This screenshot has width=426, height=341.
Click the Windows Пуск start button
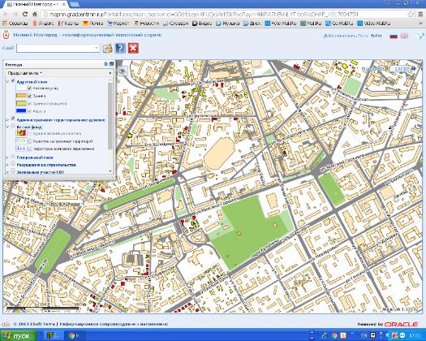click(19, 335)
